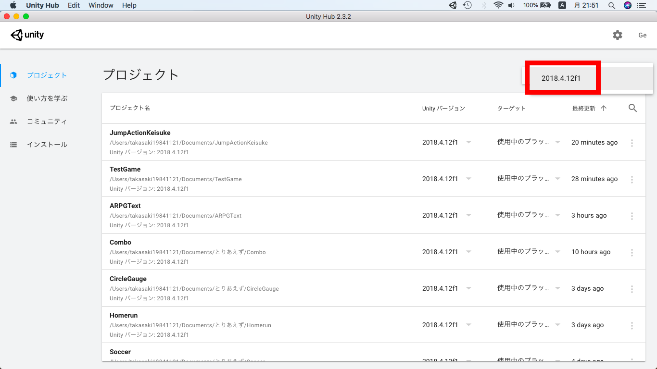Open コミュニティ sidebar section
Viewport: 657px width, 369px height.
[x=47, y=122]
